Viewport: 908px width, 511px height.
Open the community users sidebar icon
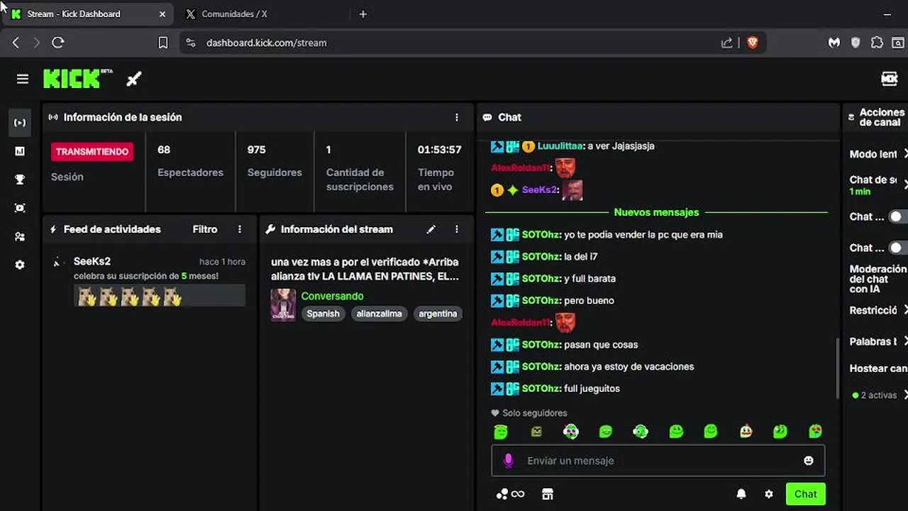click(20, 236)
